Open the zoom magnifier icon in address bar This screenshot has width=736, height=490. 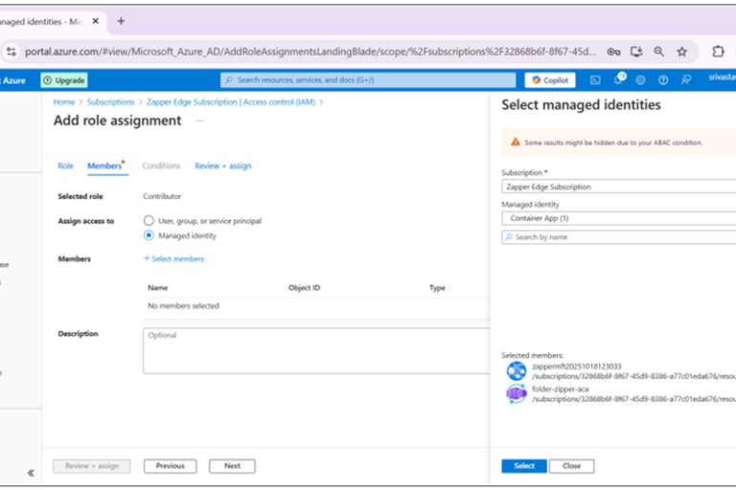coord(659,52)
